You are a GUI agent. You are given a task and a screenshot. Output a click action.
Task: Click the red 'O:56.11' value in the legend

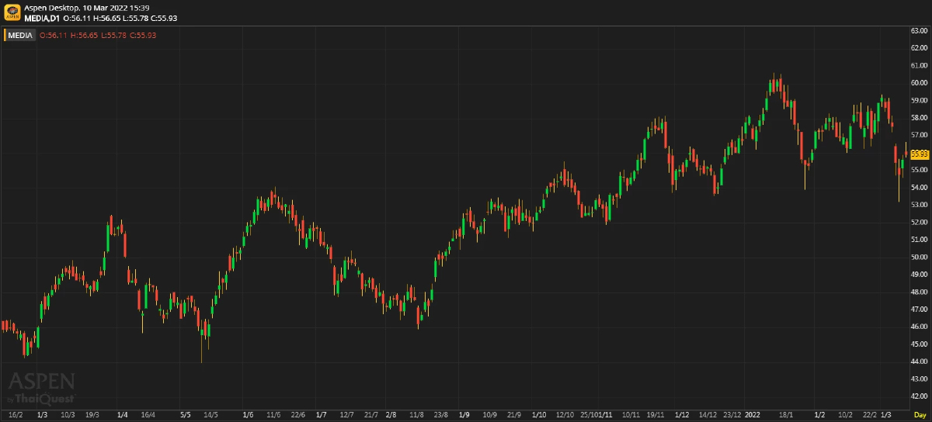(x=53, y=35)
